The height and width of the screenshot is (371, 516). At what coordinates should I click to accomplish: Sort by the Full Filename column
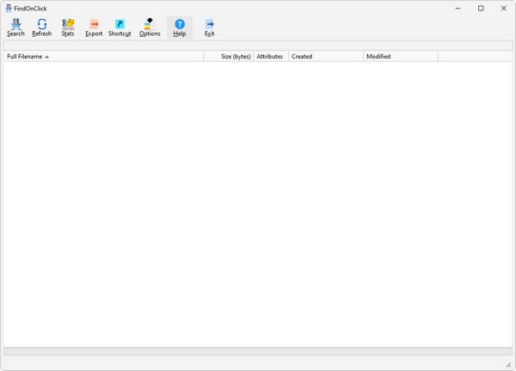103,57
